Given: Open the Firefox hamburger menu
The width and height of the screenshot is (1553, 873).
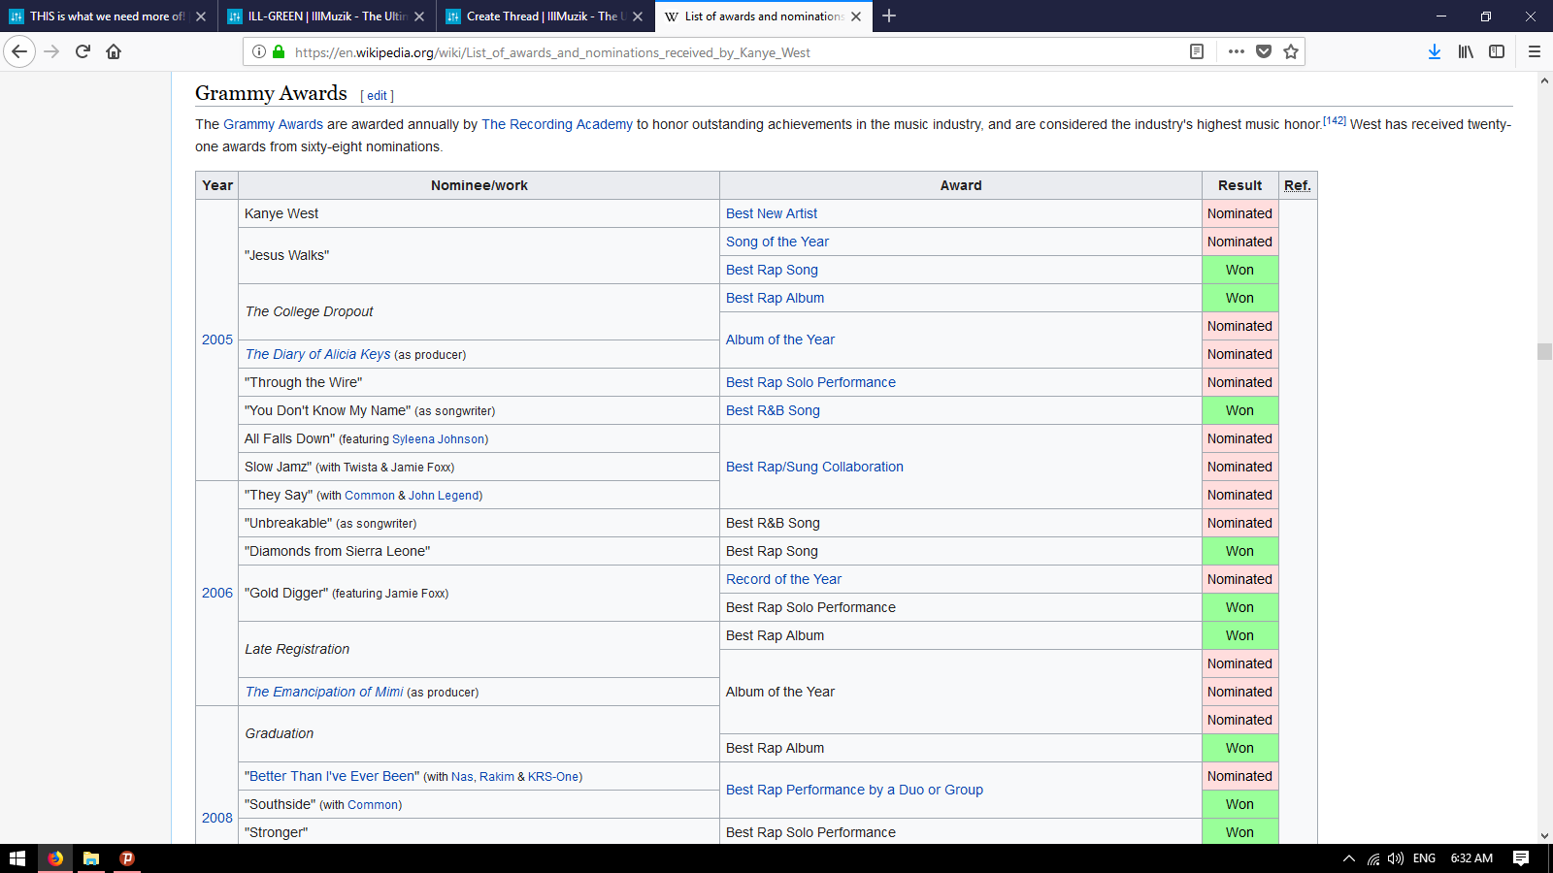Looking at the screenshot, I should point(1535,51).
